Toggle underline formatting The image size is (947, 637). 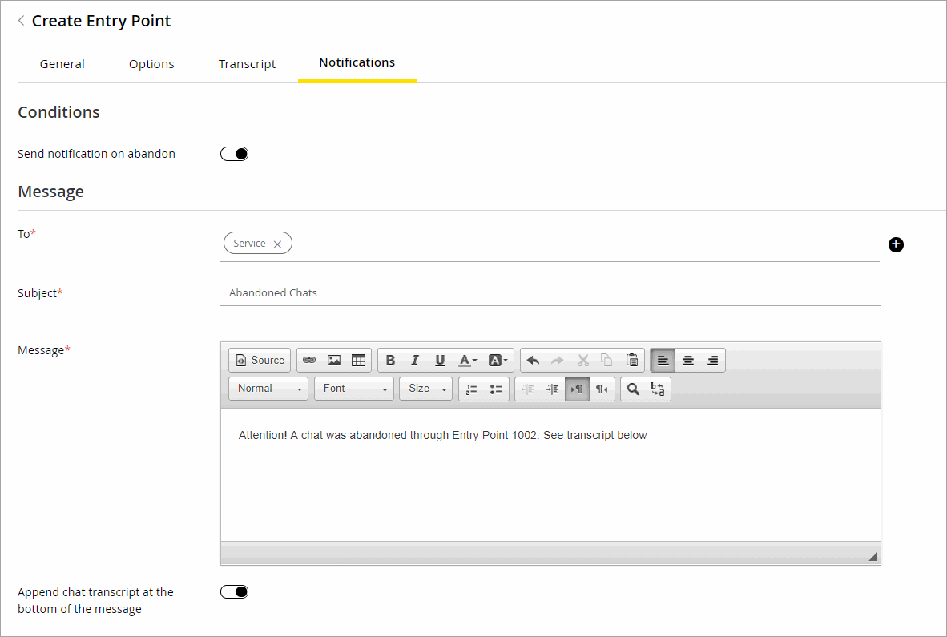tap(441, 361)
